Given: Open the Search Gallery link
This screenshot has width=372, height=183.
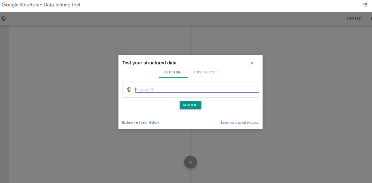Looking at the screenshot, I should (149, 122).
